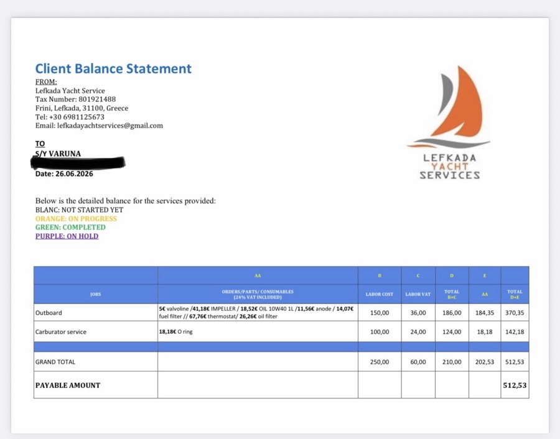
Task: Click the grand total parts amount "202,53"
Action: tap(485, 362)
